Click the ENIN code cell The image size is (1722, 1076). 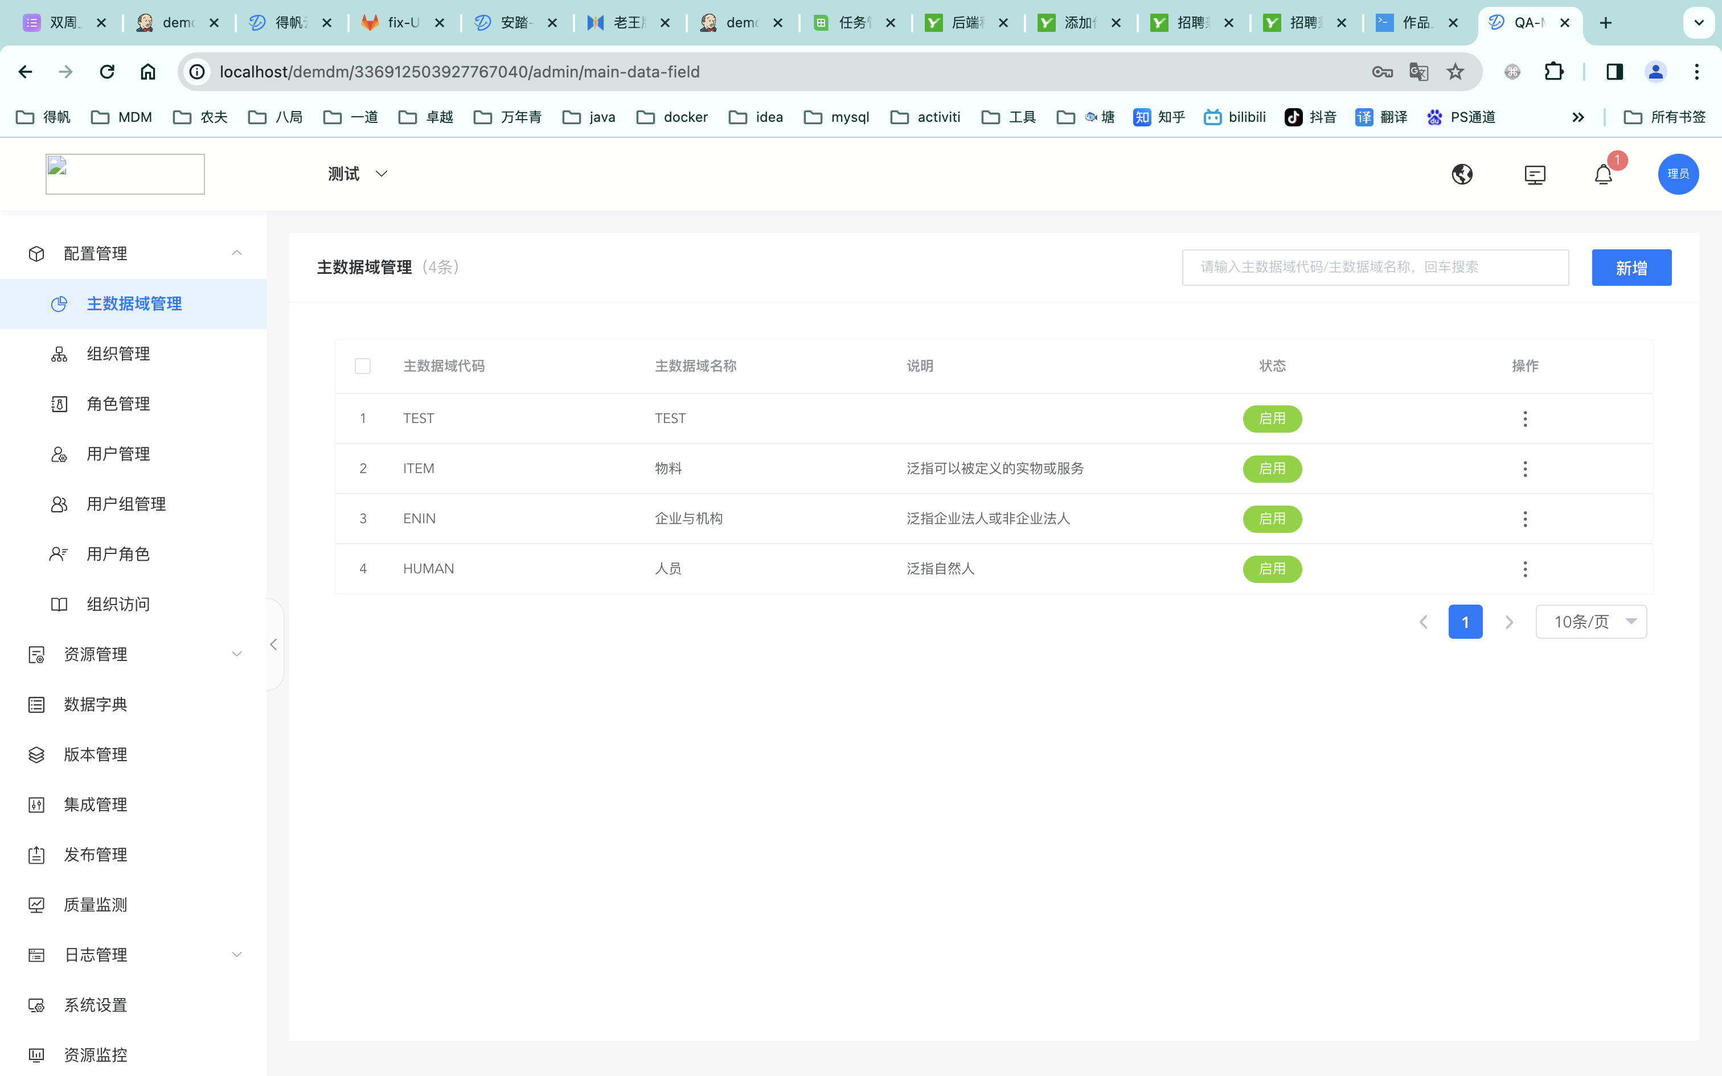419,519
